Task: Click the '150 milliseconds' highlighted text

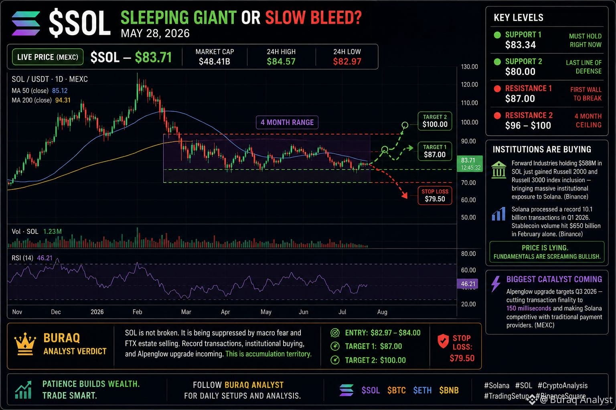Action: pos(529,308)
